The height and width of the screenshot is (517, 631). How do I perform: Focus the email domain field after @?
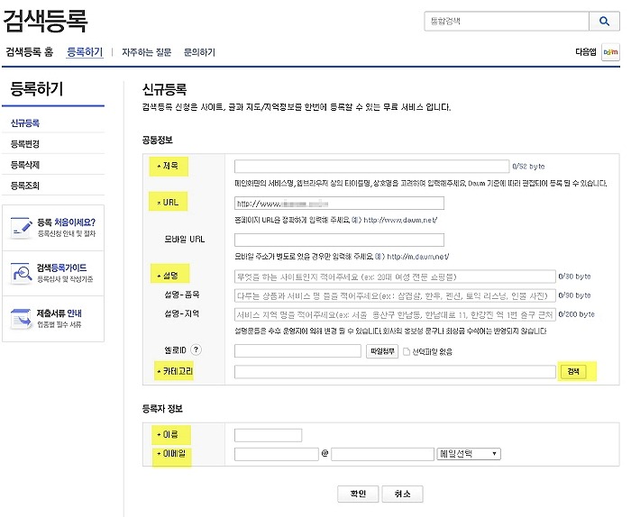[x=382, y=454]
